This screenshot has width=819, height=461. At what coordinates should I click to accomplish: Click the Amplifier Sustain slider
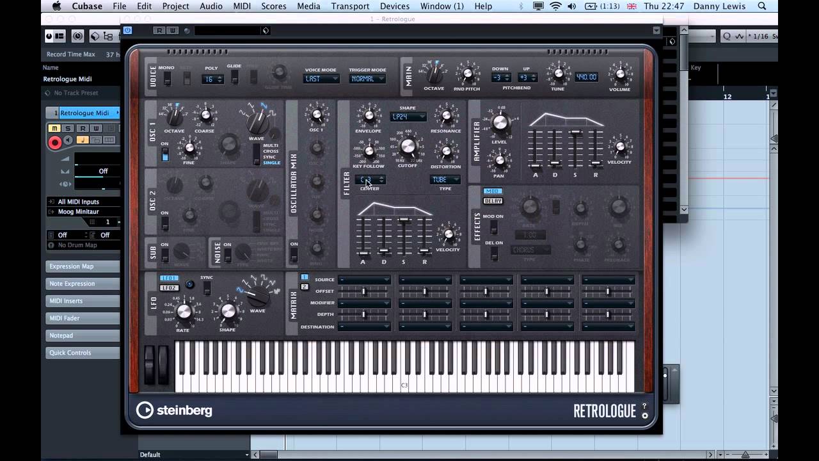576,133
